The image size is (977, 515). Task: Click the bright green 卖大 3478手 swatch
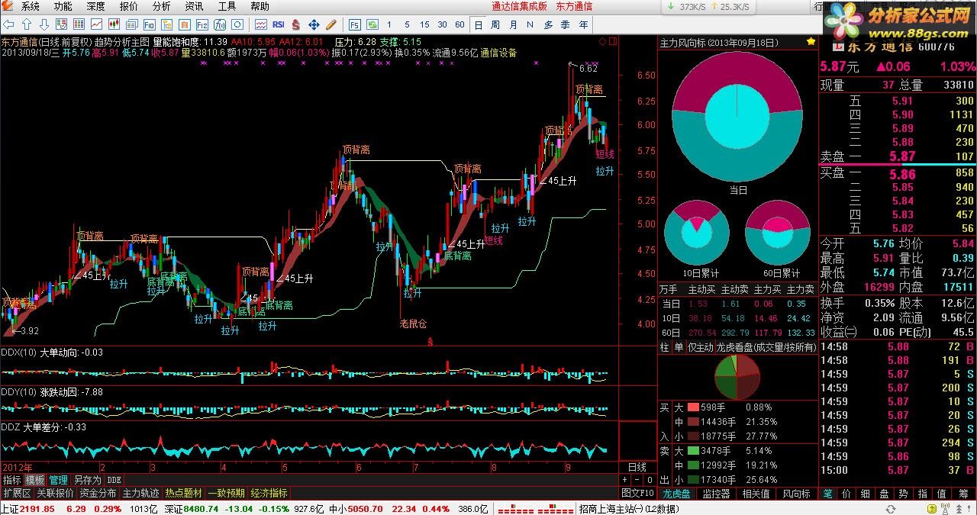pos(694,451)
